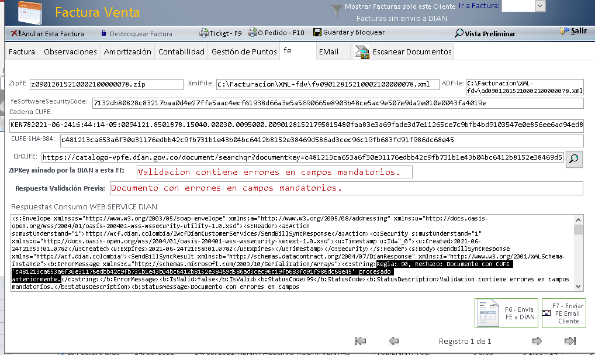595x355 pixels.
Task: Open the Gestión de Puntos tab
Action: (x=244, y=51)
